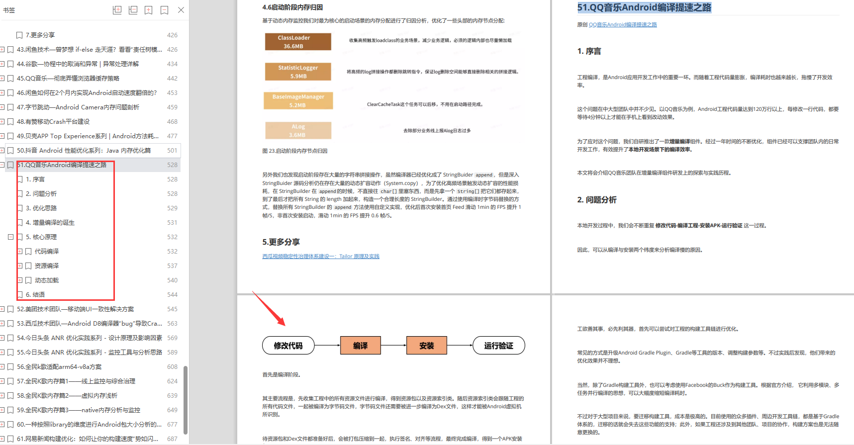Expand the 53.西瓜技术团队 bookmark entry

pyautogui.click(x=2, y=324)
